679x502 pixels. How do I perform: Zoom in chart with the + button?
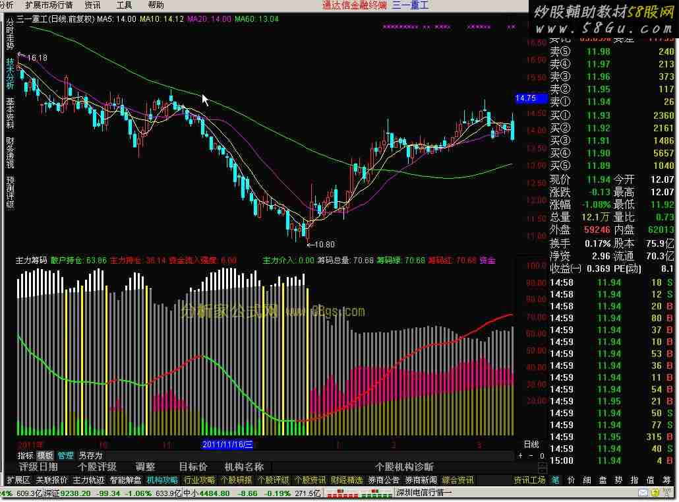pyautogui.click(x=521, y=456)
